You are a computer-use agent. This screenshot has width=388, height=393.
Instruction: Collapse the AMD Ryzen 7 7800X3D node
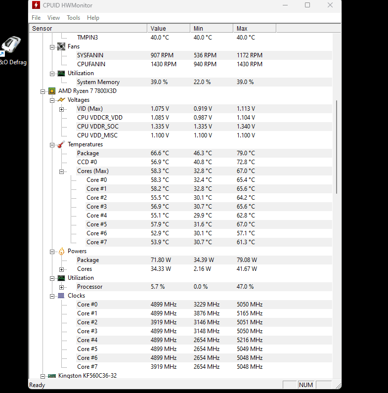click(43, 91)
